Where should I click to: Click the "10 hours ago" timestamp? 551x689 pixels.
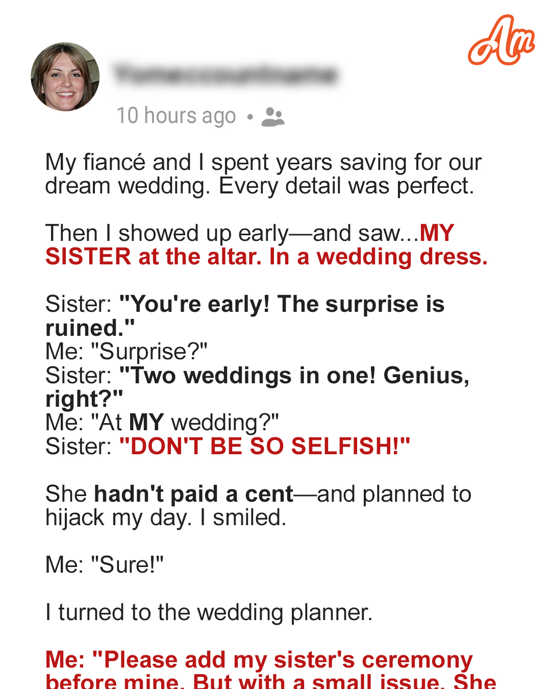click(x=176, y=116)
